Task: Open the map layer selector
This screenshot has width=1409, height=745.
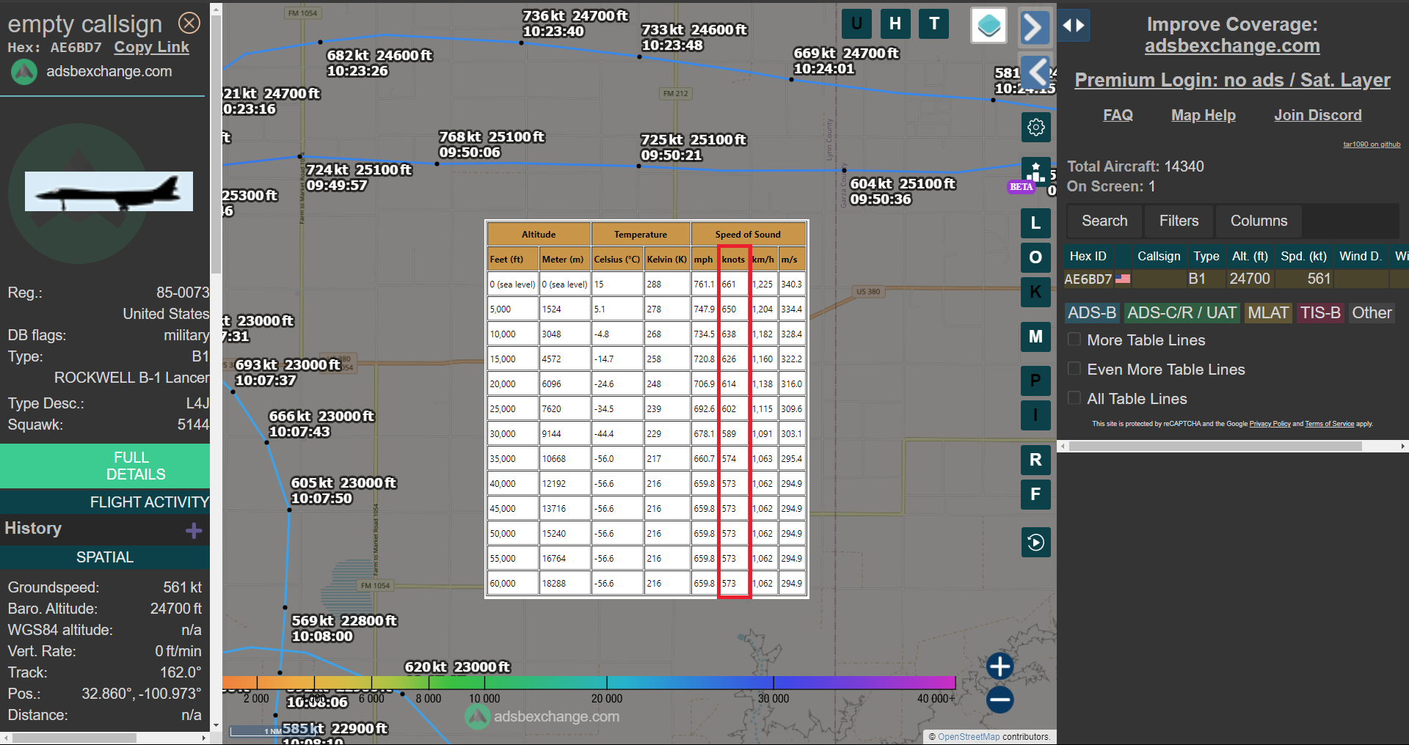Action: (989, 26)
